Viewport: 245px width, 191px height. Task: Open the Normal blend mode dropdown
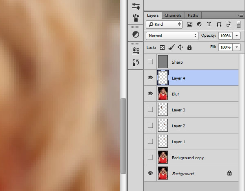(172, 36)
